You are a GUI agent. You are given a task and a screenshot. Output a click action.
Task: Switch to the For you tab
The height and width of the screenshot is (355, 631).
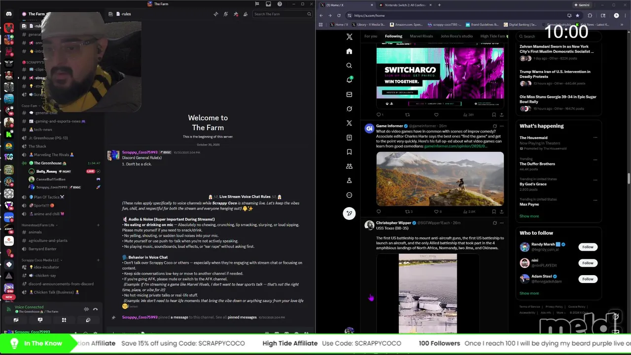(371, 36)
